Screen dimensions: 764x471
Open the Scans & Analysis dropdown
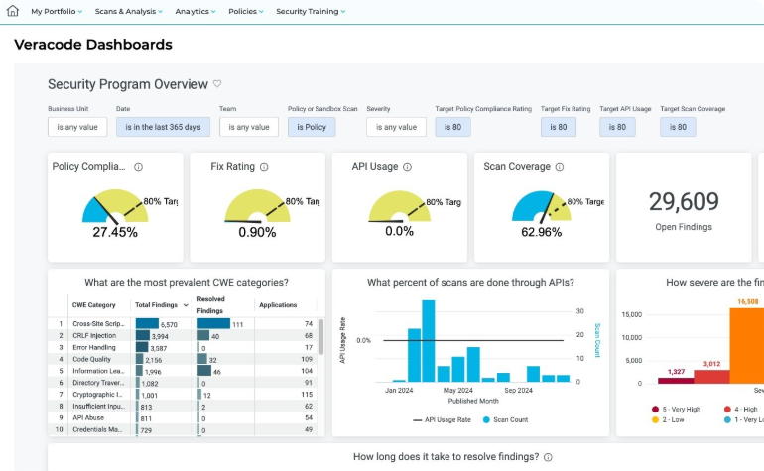tap(129, 12)
